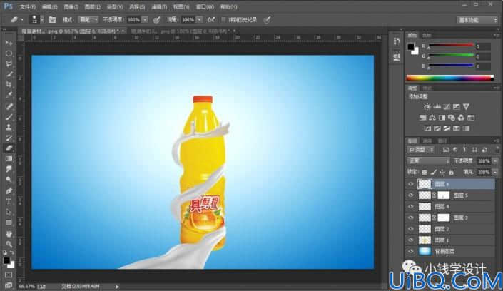Select the History Brush tool
This screenshot has height=291, width=503.
[9, 138]
